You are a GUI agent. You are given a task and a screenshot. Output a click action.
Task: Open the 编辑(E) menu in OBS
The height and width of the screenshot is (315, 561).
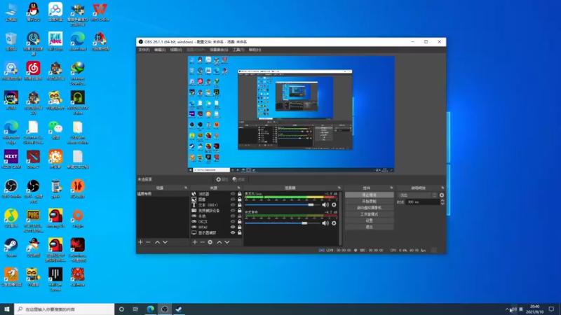click(x=160, y=50)
